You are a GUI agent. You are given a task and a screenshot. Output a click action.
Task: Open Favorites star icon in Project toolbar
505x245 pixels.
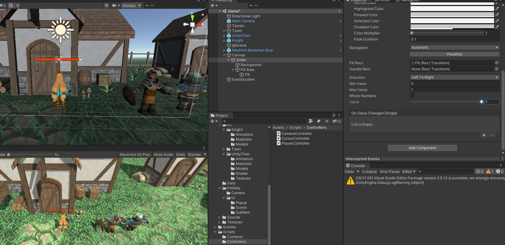(327, 121)
